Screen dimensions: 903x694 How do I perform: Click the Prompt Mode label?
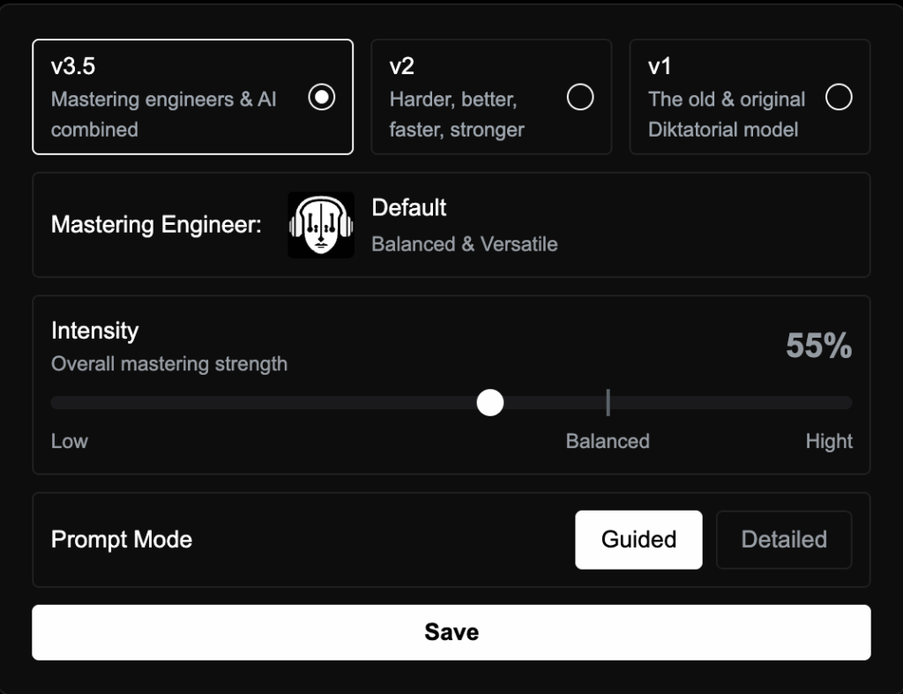point(122,540)
